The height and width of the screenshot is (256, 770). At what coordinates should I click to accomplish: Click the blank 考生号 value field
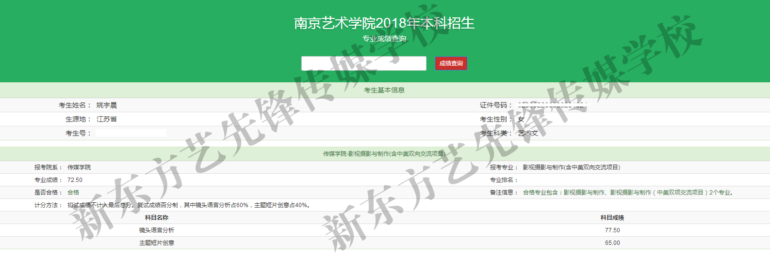131,133
